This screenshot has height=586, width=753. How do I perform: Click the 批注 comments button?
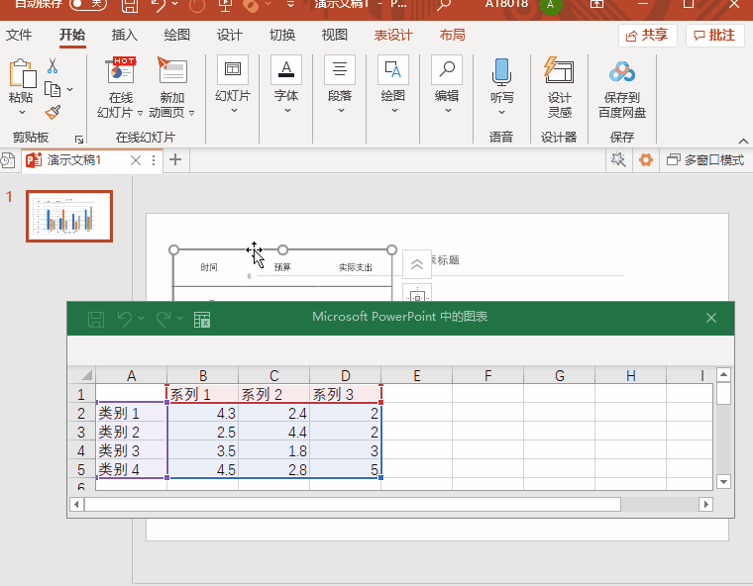click(714, 36)
